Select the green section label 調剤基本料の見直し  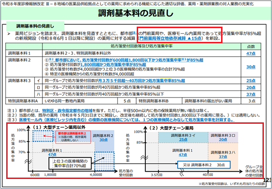(35, 26)
